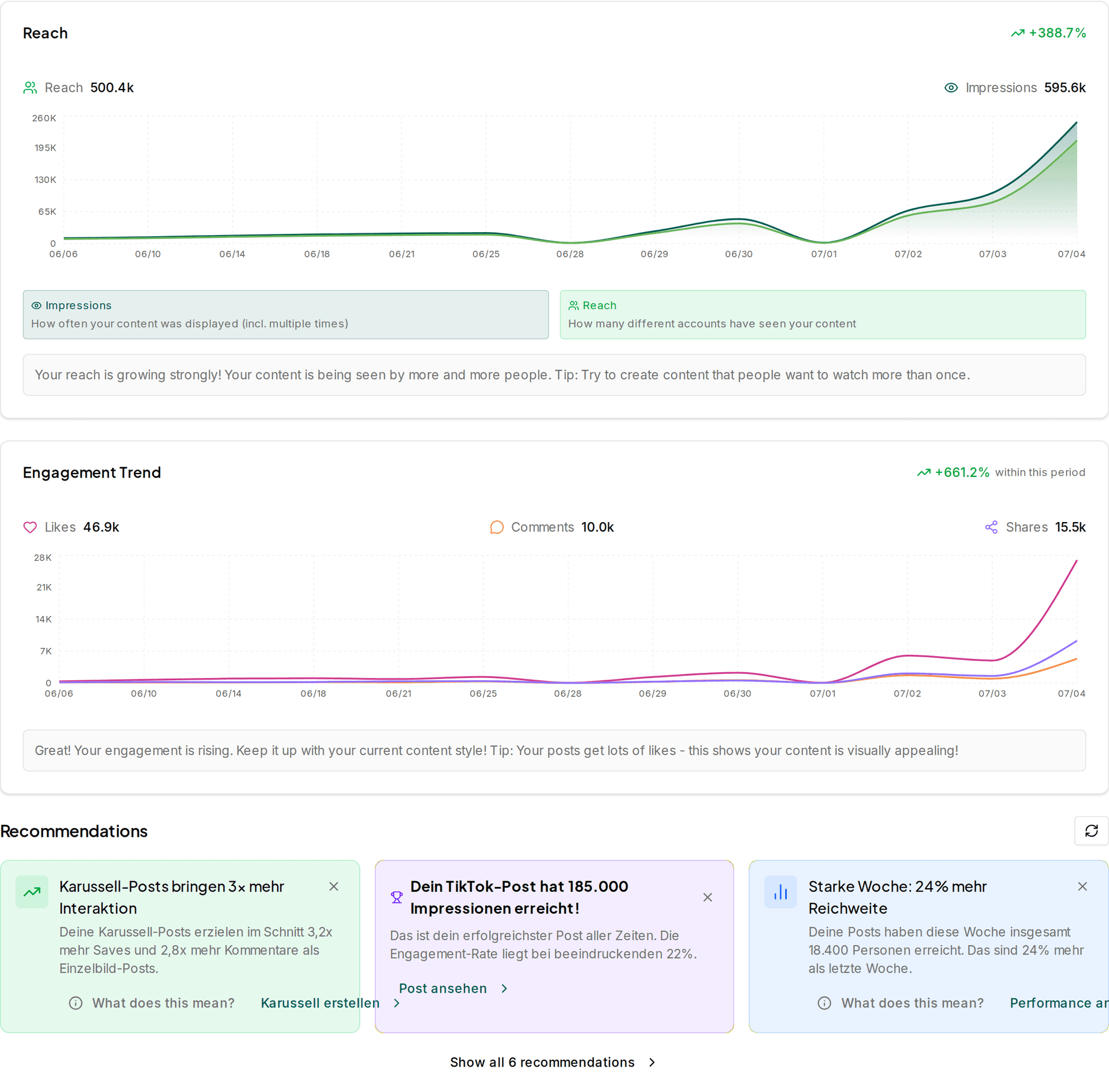The width and height of the screenshot is (1109, 1077).
Task: Click the +388.7% growth figure
Action: 1057,33
